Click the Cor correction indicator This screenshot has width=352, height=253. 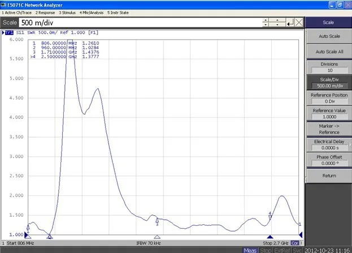click(x=294, y=243)
